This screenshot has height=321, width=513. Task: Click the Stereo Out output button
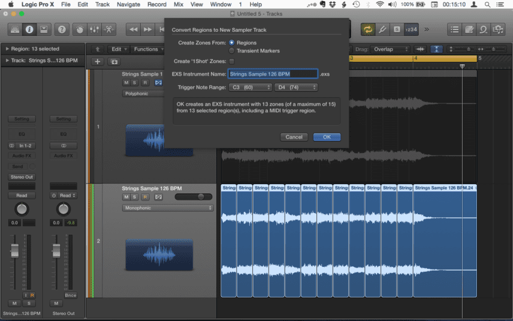coord(22,177)
